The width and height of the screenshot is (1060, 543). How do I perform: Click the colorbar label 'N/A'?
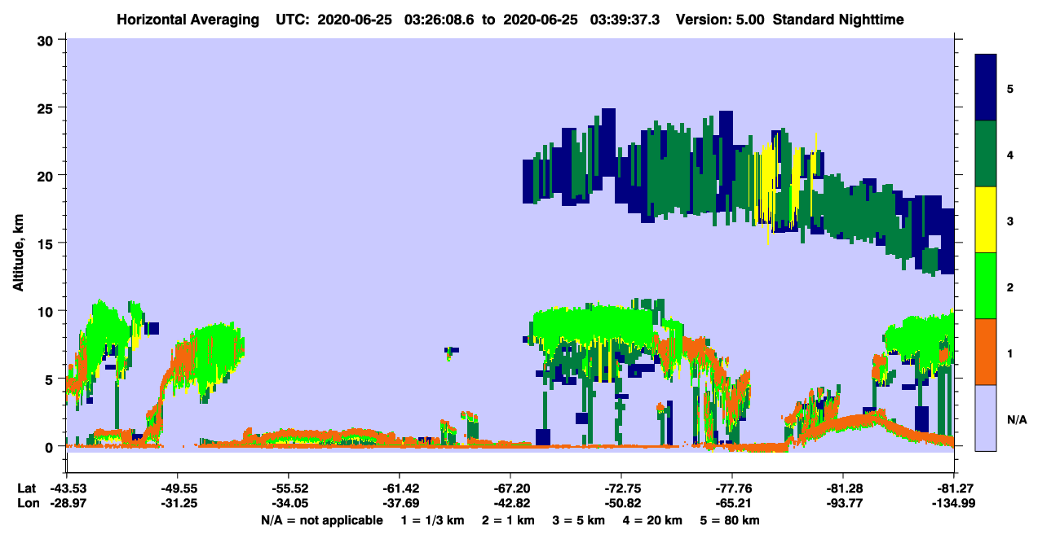tap(1016, 420)
